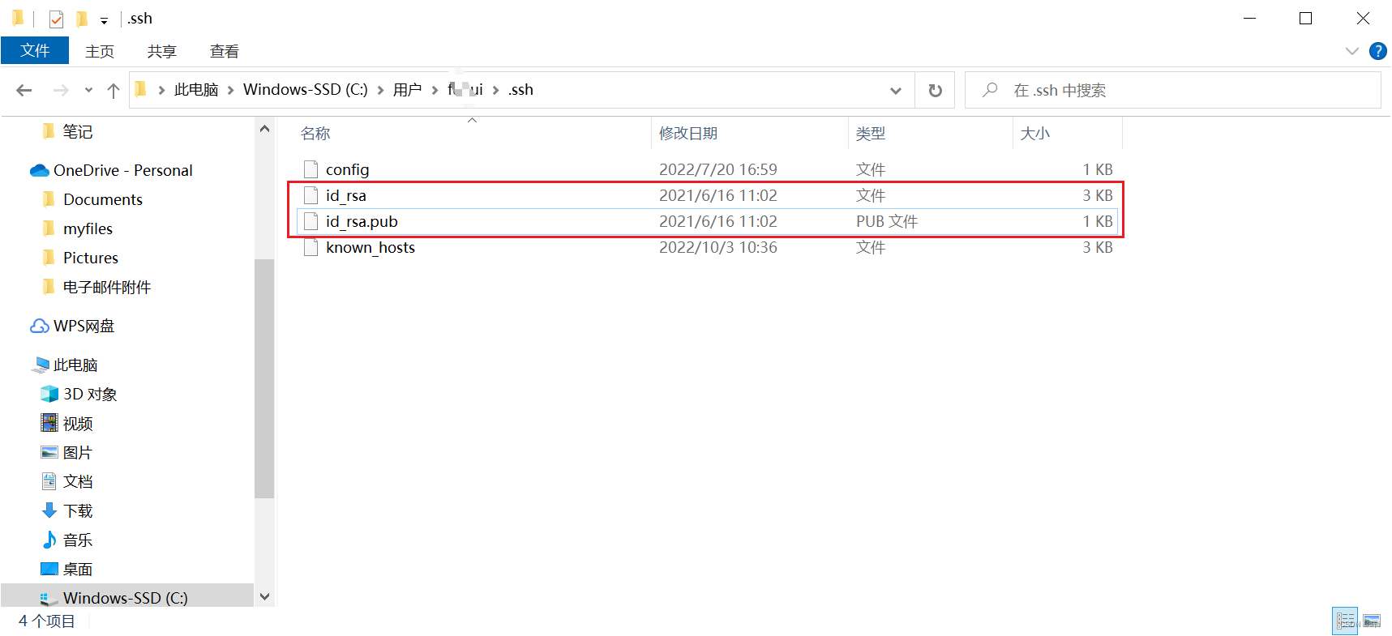1392x636 pixels.
Task: Click the sidebar scroll down arrow
Action: pyautogui.click(x=264, y=596)
